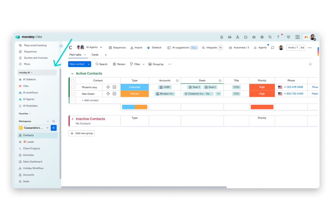Click Add new group button
Screen dimensions: 332x221
81,133
